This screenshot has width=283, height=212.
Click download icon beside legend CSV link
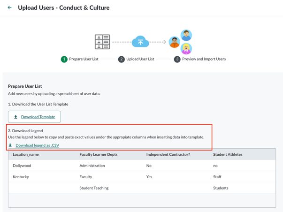click(10, 145)
